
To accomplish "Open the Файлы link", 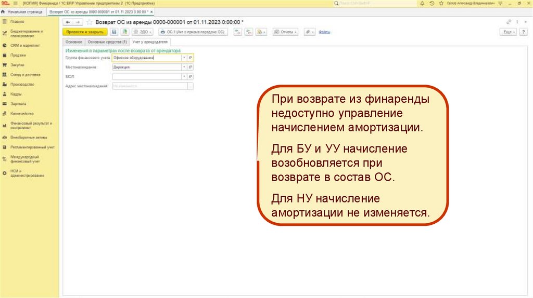I will coord(324,32).
